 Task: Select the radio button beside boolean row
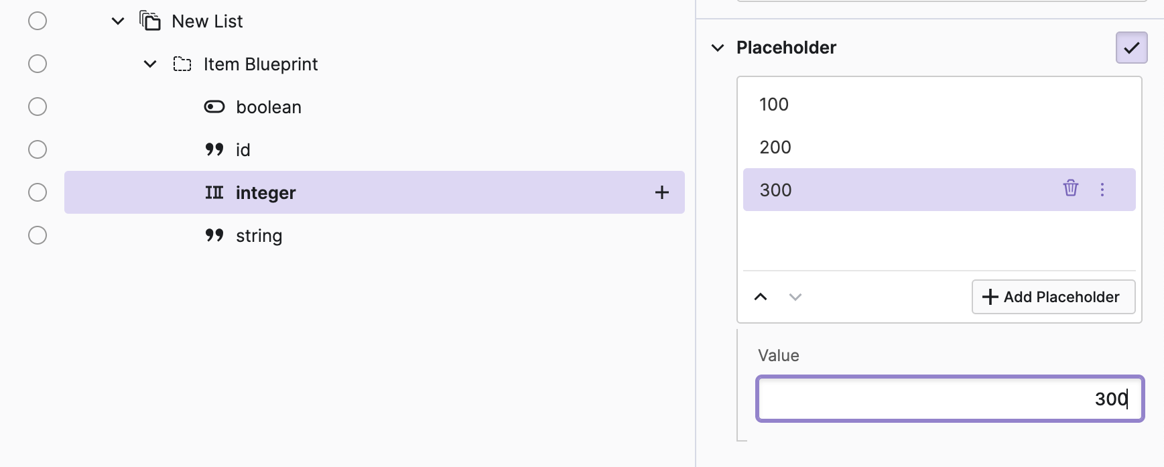pos(38,107)
